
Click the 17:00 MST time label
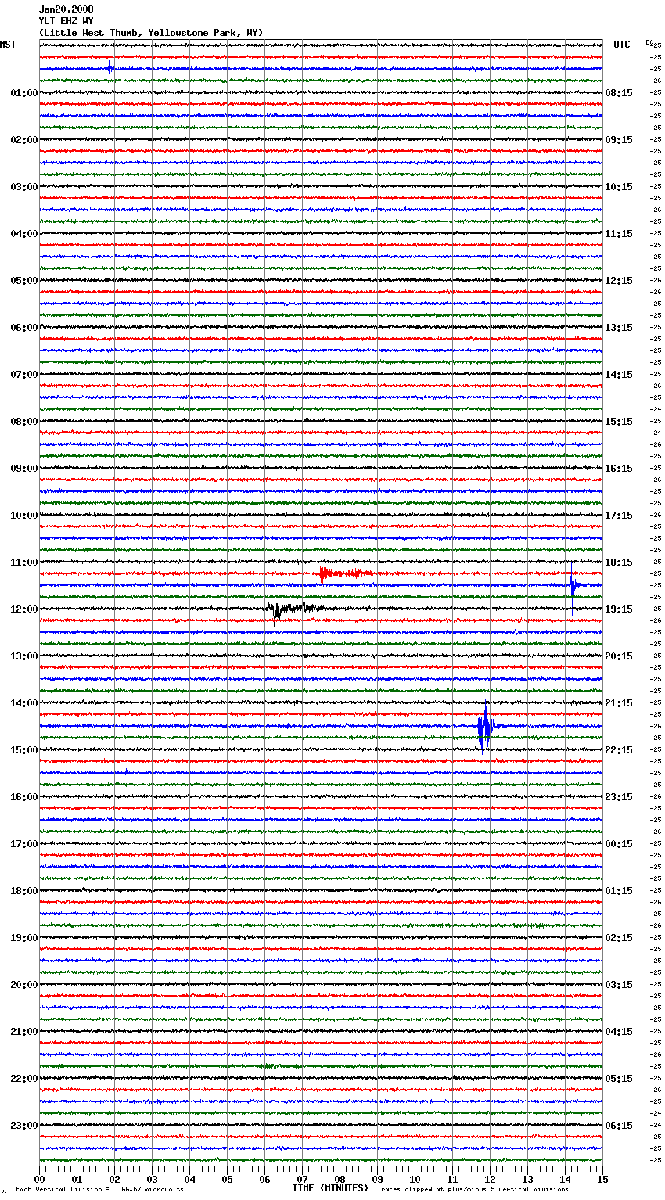23,844
